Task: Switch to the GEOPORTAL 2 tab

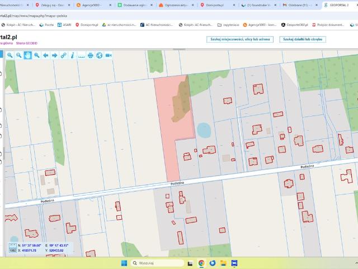Action: pos(337,5)
